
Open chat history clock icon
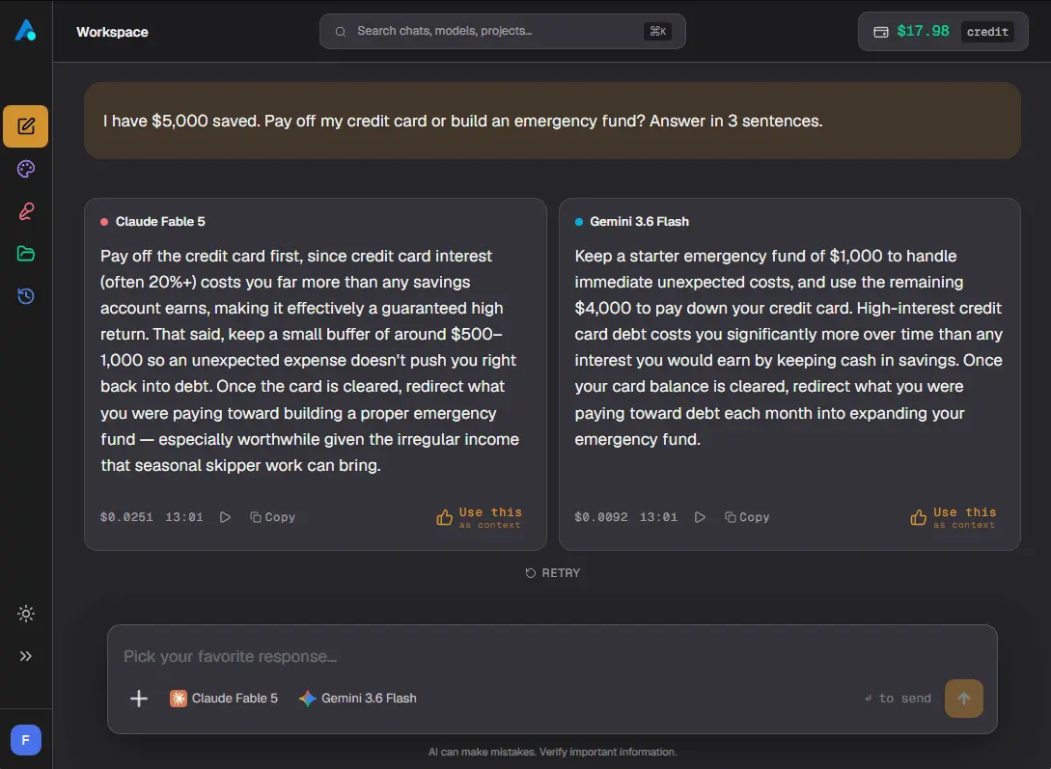click(x=25, y=296)
